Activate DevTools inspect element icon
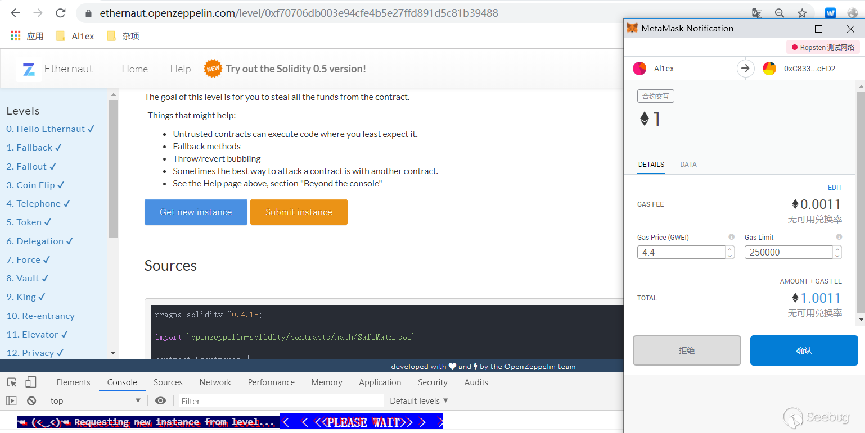Screen dimensions: 865x433 tap(12, 382)
